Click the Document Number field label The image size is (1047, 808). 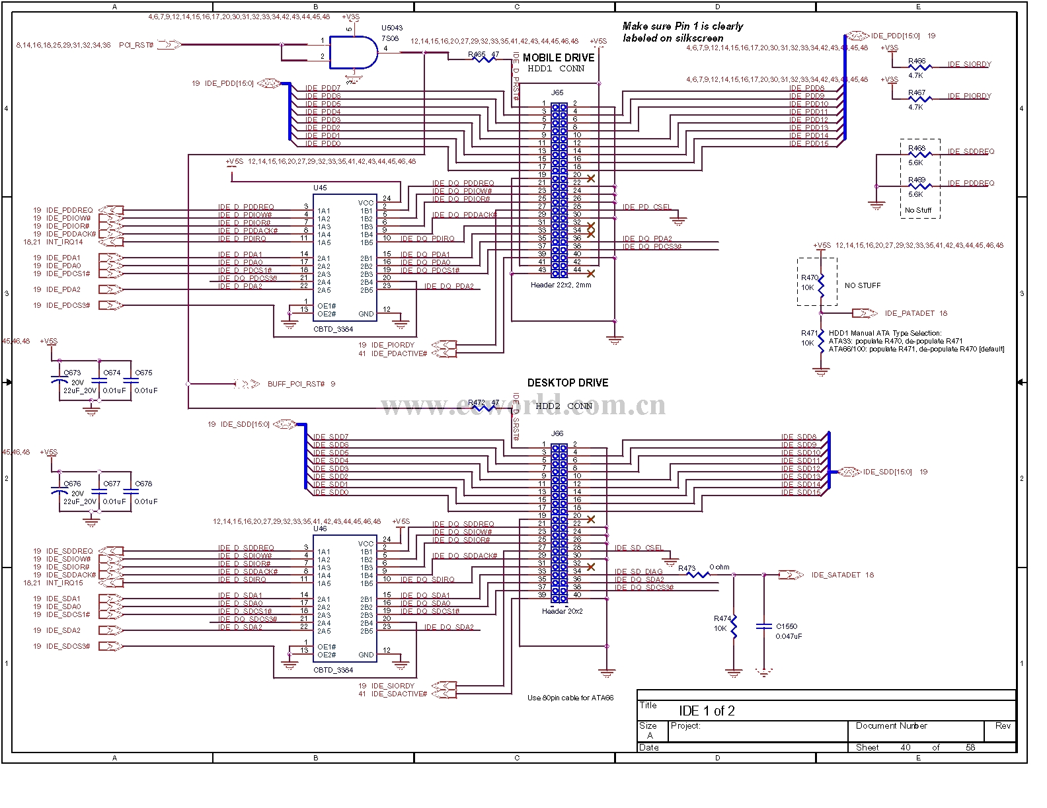891,726
